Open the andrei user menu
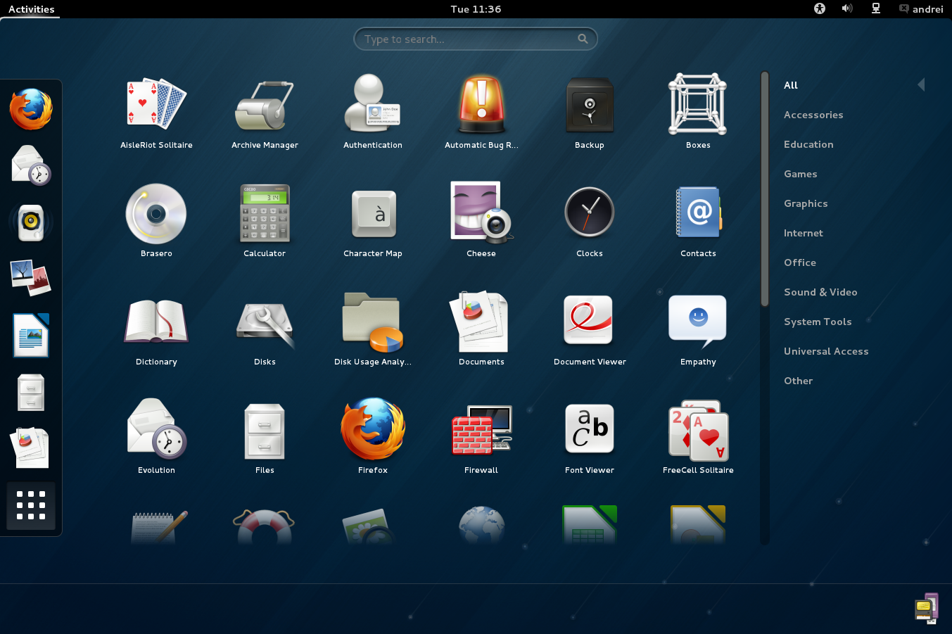 (x=921, y=9)
